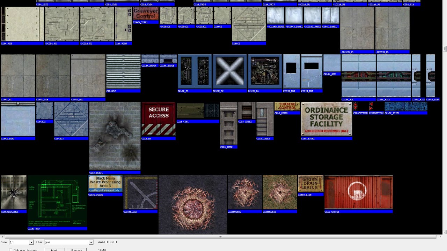Pick the Ordinance Storage Facility sign texture
This screenshot has width=447, height=251.
[327, 119]
